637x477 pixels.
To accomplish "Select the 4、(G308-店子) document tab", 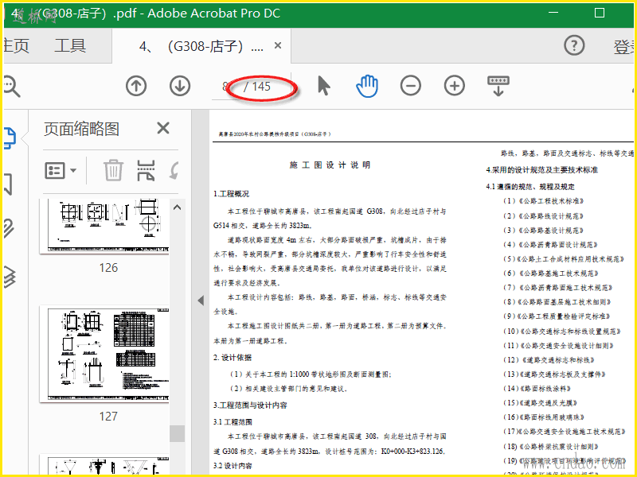I will 201,46.
